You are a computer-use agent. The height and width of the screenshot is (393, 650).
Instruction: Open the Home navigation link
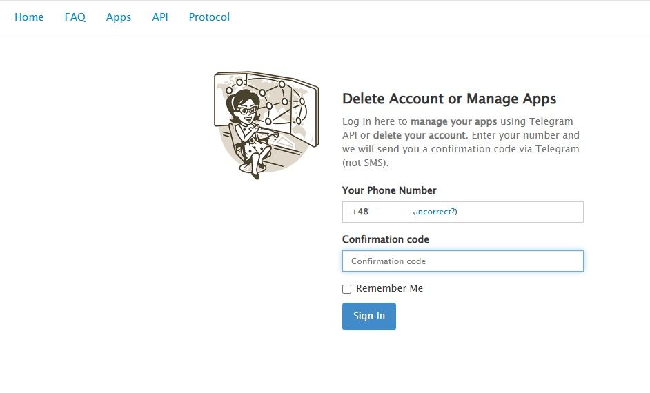point(29,17)
